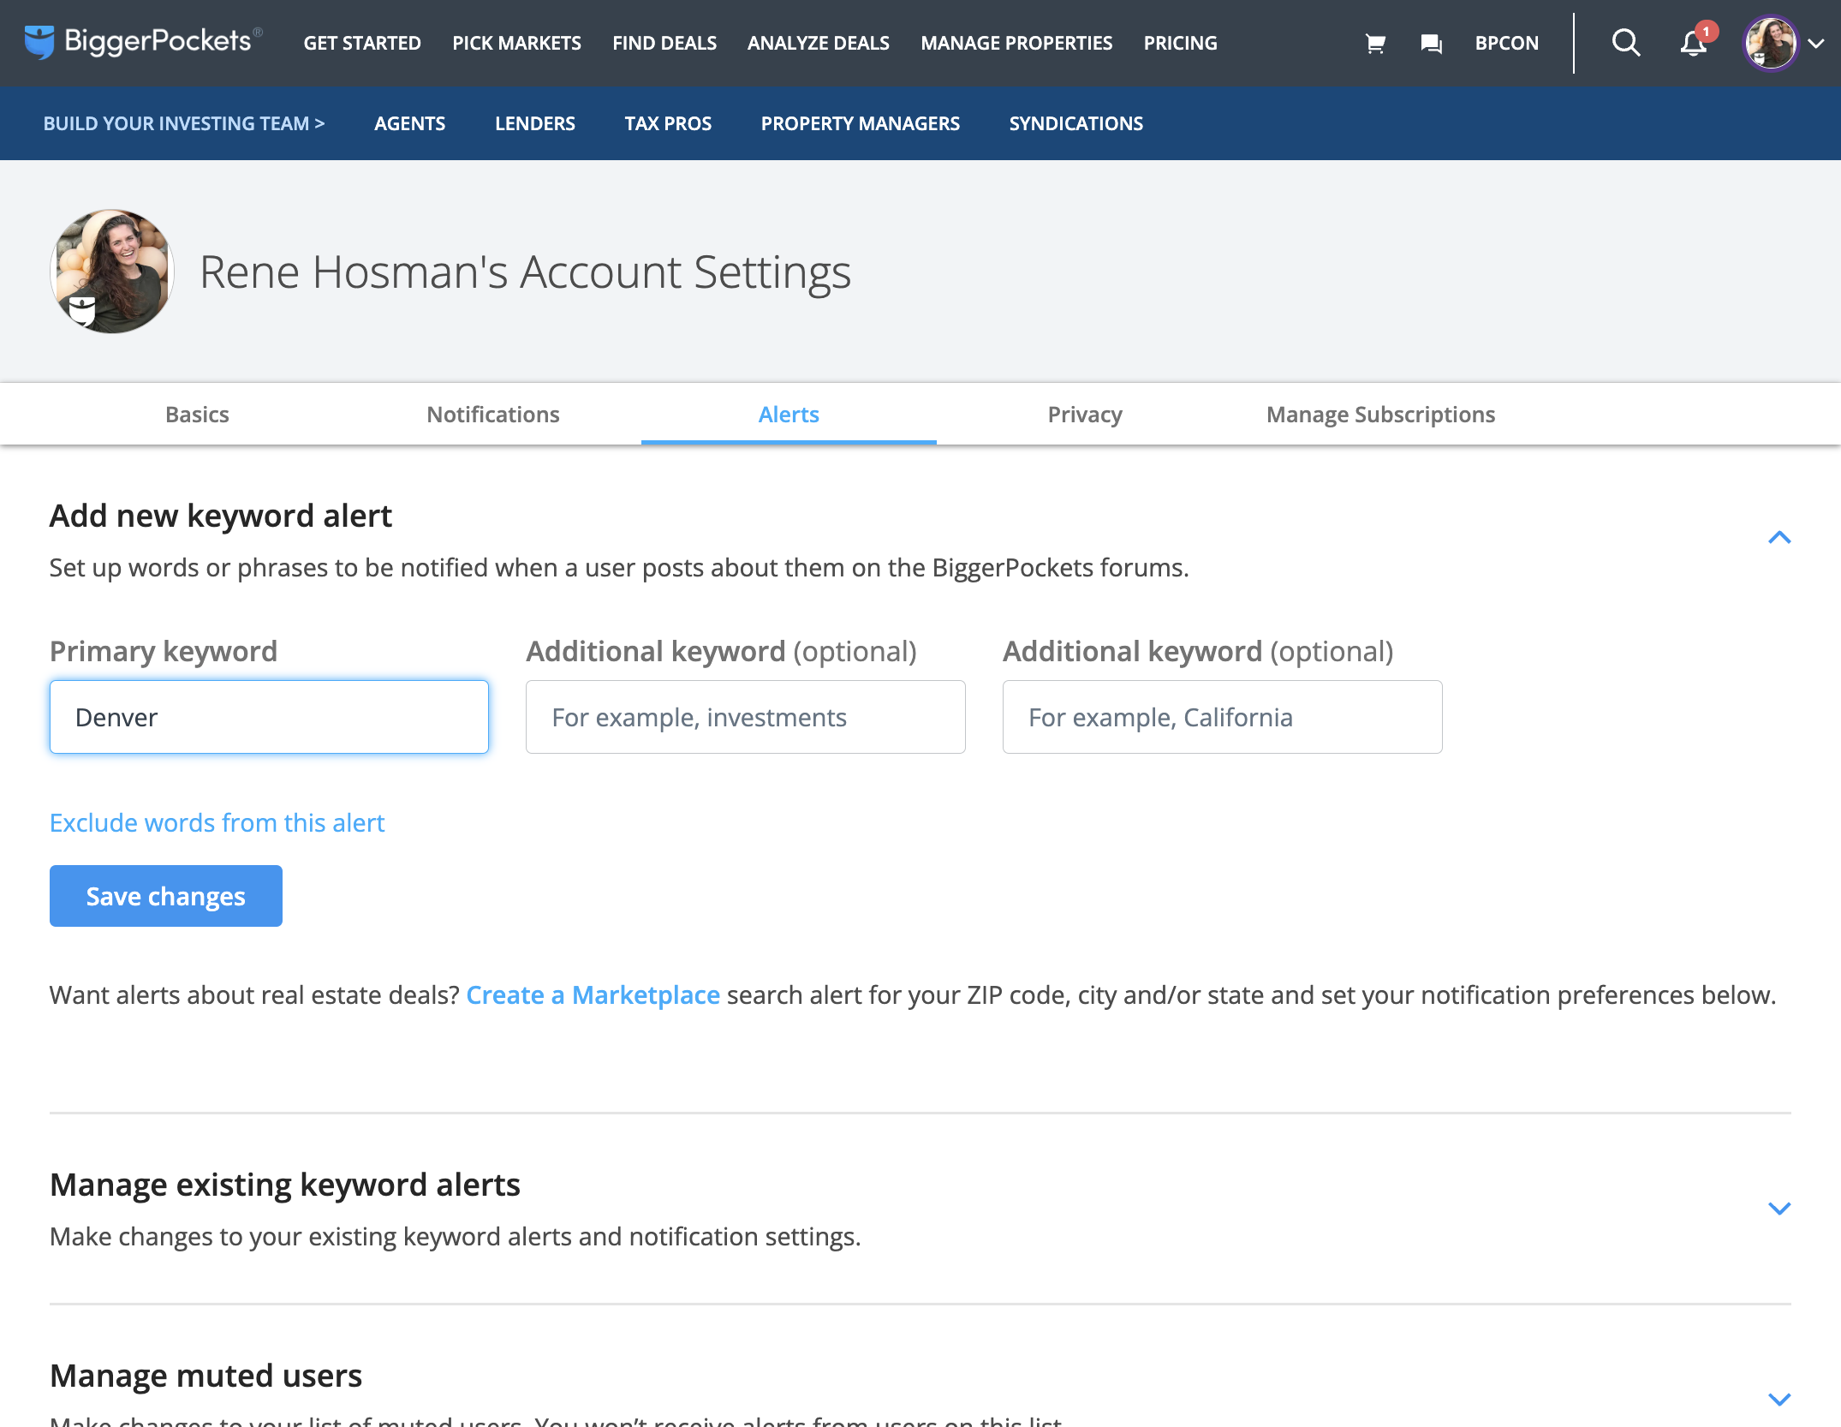Open the messages chat icon

tap(1431, 43)
